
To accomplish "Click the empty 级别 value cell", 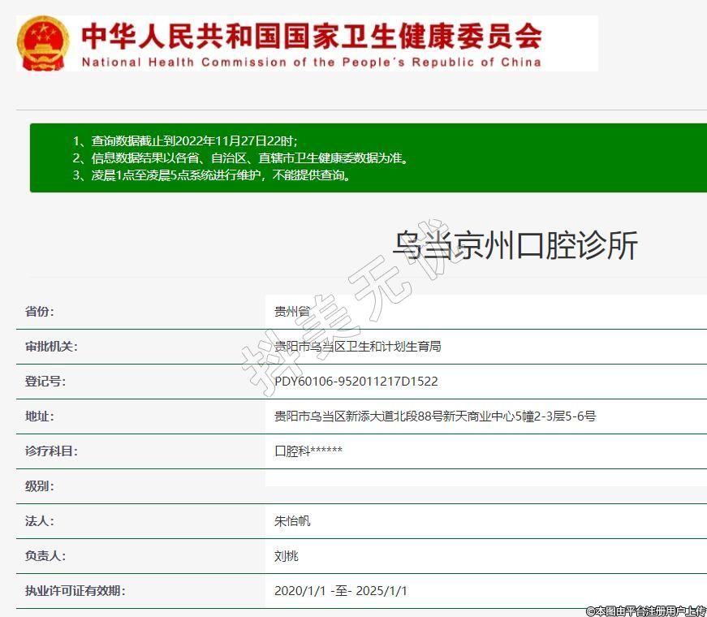I will pos(485,486).
